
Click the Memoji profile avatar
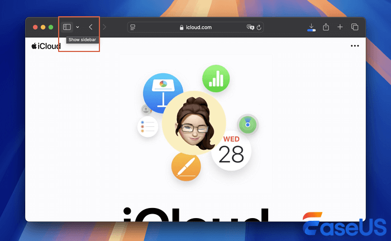tap(194, 123)
